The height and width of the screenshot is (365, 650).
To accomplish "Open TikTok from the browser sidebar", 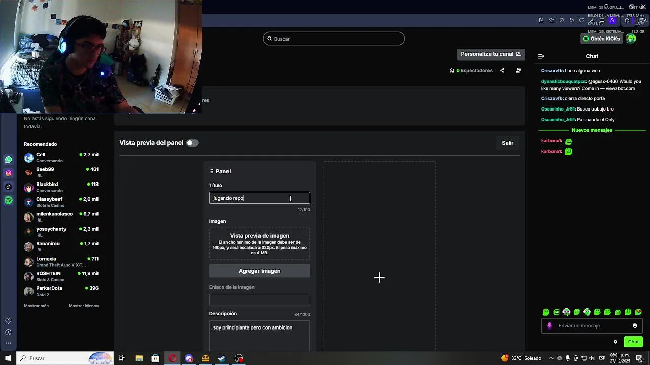I will [x=9, y=187].
